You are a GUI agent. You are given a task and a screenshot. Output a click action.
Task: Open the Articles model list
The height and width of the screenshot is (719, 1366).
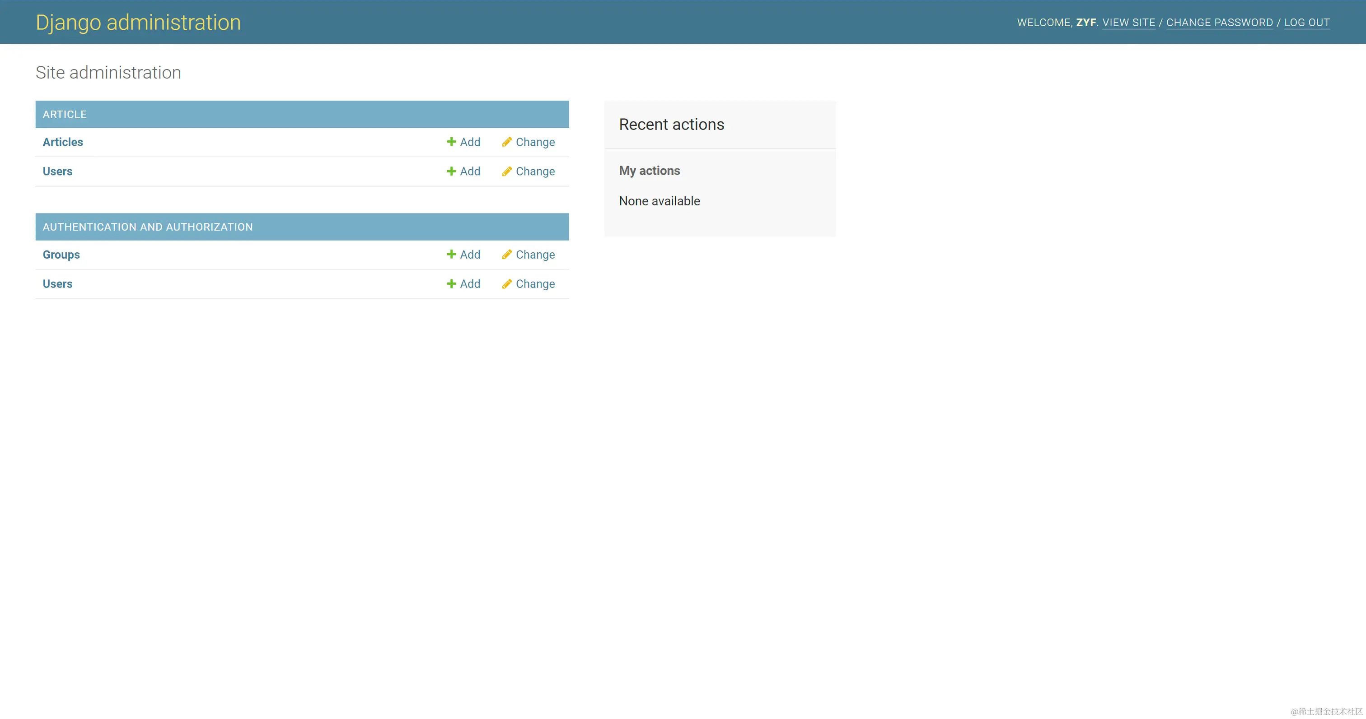tap(63, 142)
